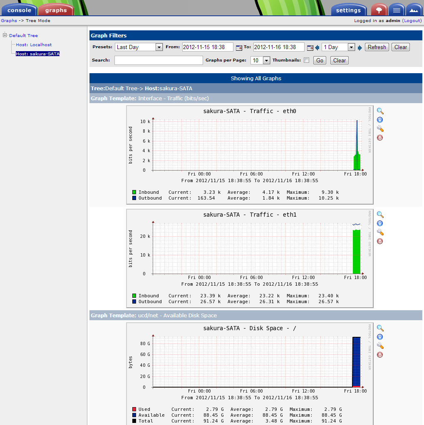The image size is (424, 425).
Task: Switch to List View icon in header
Action: (x=396, y=10)
